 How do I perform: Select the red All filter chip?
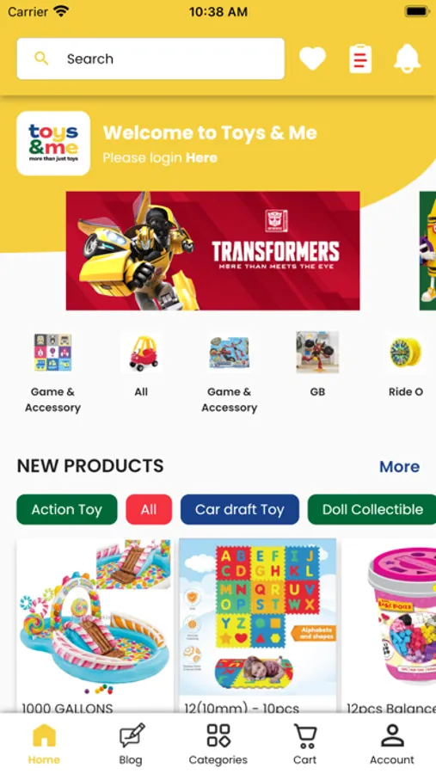coord(149,509)
